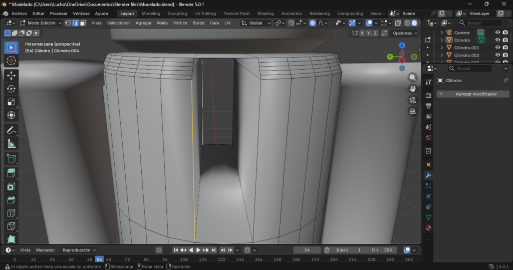Open the Malla menu

(162, 23)
